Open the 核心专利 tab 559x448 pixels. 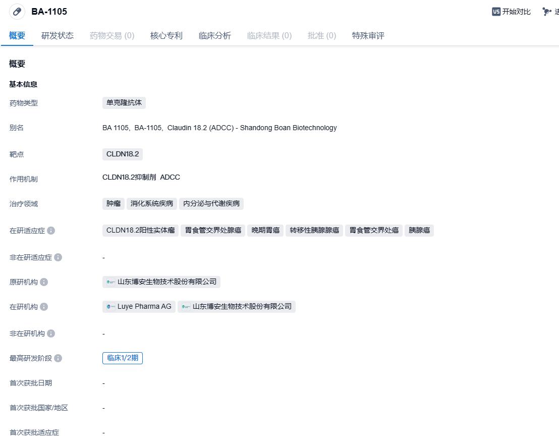[166, 36]
